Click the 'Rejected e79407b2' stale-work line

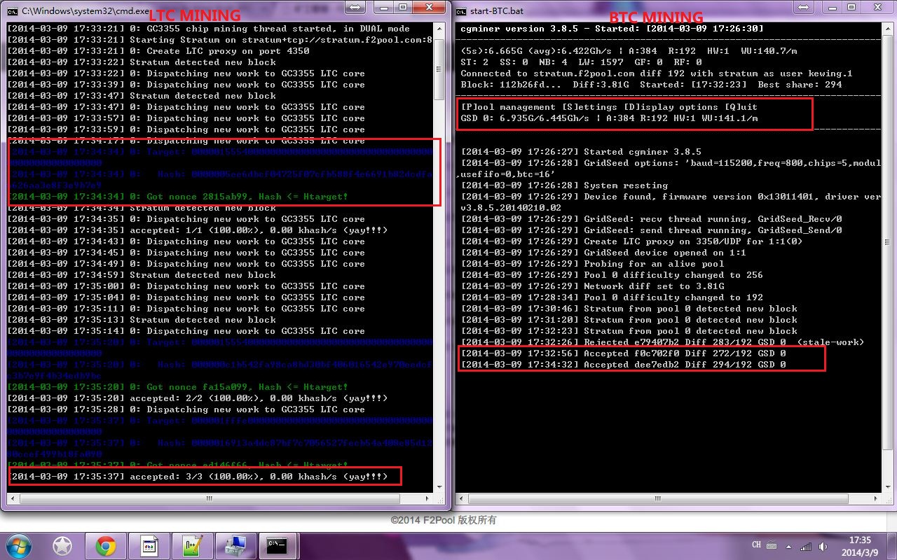[x=662, y=342]
